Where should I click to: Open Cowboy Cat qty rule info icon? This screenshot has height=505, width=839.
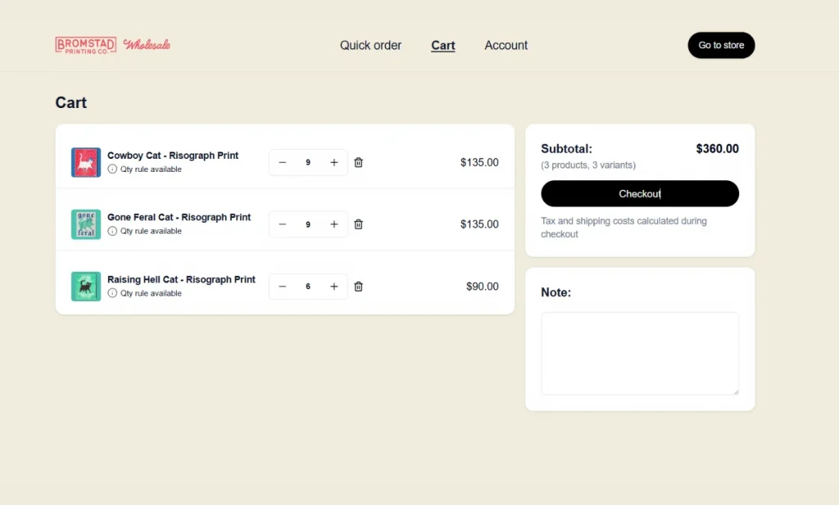(x=112, y=169)
